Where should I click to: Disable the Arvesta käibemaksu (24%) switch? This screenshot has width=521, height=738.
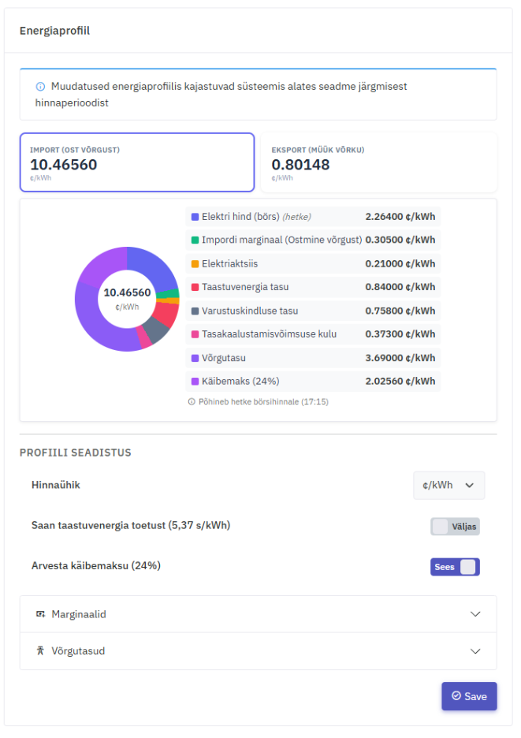[x=455, y=567]
